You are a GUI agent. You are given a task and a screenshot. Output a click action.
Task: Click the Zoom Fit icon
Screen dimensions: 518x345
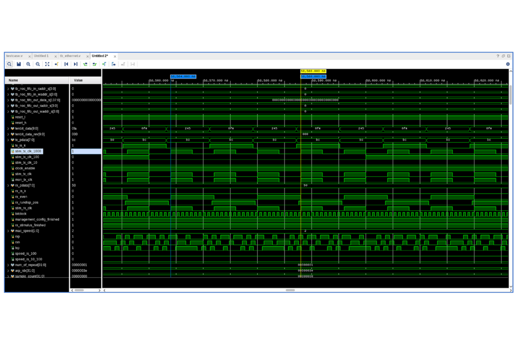pyautogui.click(x=47, y=64)
